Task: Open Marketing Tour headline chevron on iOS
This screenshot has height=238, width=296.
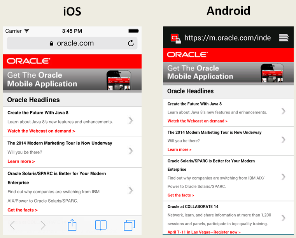Action: (x=131, y=151)
